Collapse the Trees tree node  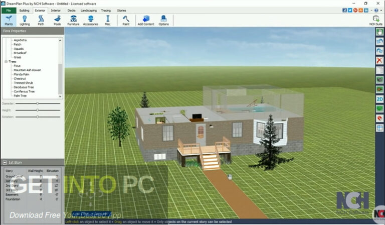pyautogui.click(x=6, y=61)
